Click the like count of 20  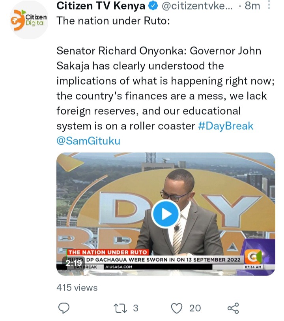click(195, 308)
